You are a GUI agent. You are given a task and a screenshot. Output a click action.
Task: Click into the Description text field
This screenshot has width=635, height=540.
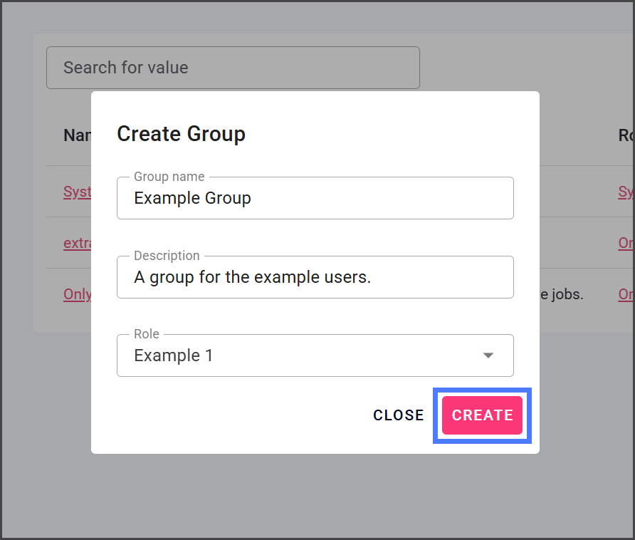pos(315,277)
